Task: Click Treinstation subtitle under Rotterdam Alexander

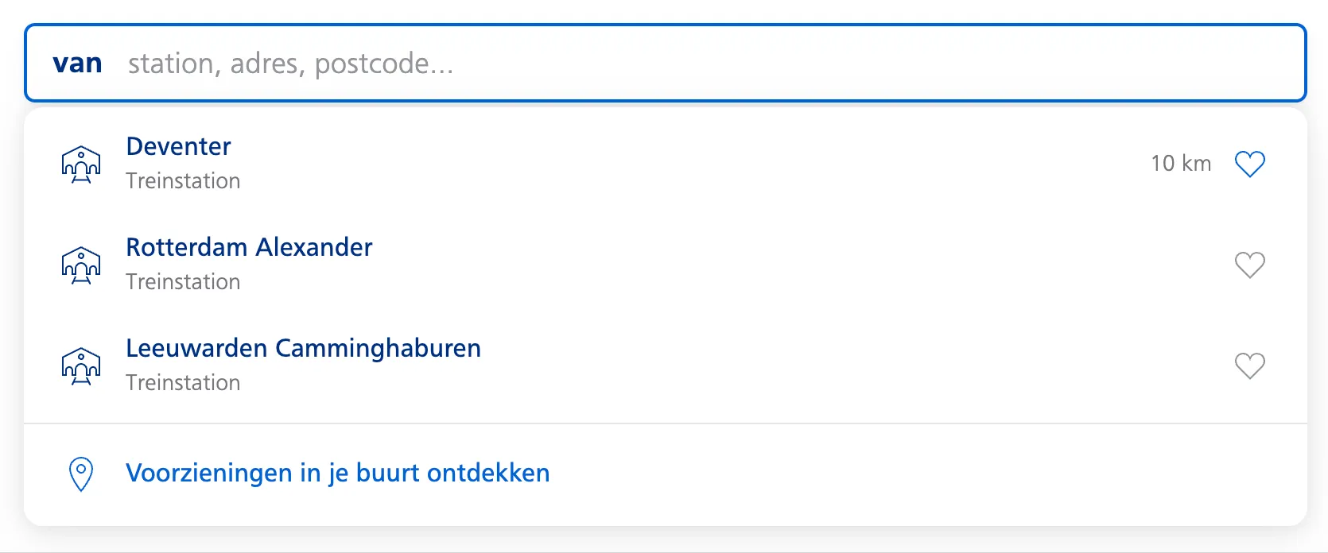Action: 183,282
